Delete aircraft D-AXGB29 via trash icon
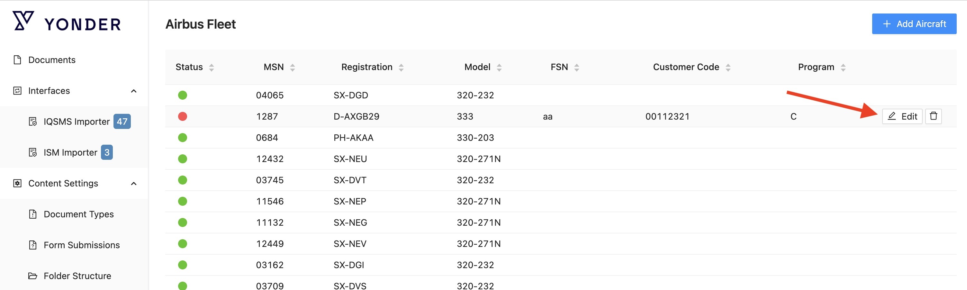This screenshot has width=967, height=290. click(x=933, y=116)
